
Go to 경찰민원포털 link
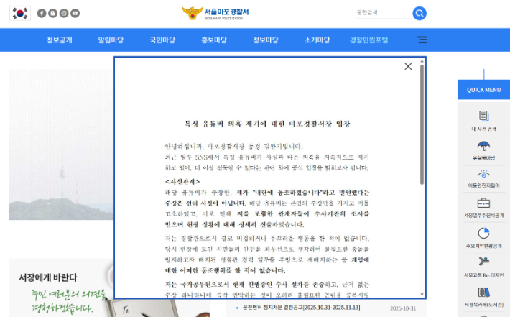click(368, 40)
